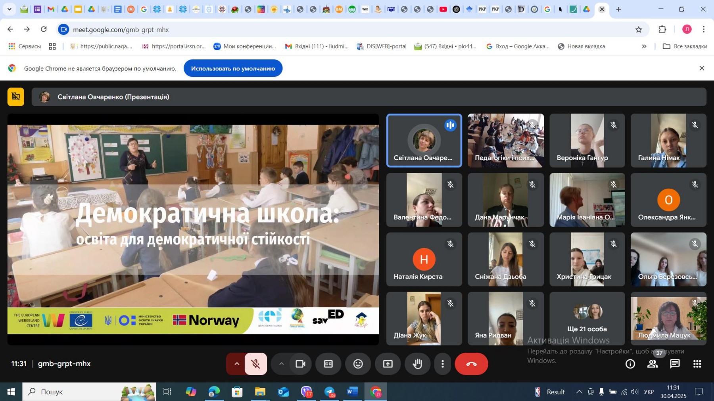Expand audio settings arrow beside microphone

[236, 364]
